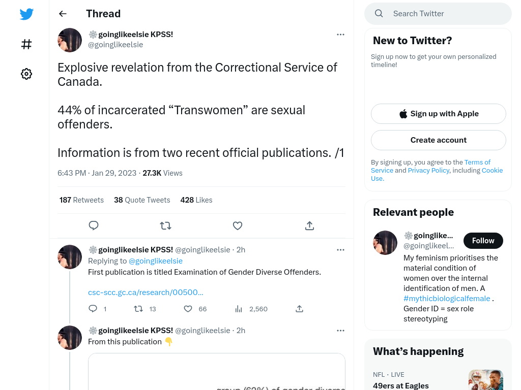521x390 pixels.
Task: Open more options on first reply
Action: (340, 250)
